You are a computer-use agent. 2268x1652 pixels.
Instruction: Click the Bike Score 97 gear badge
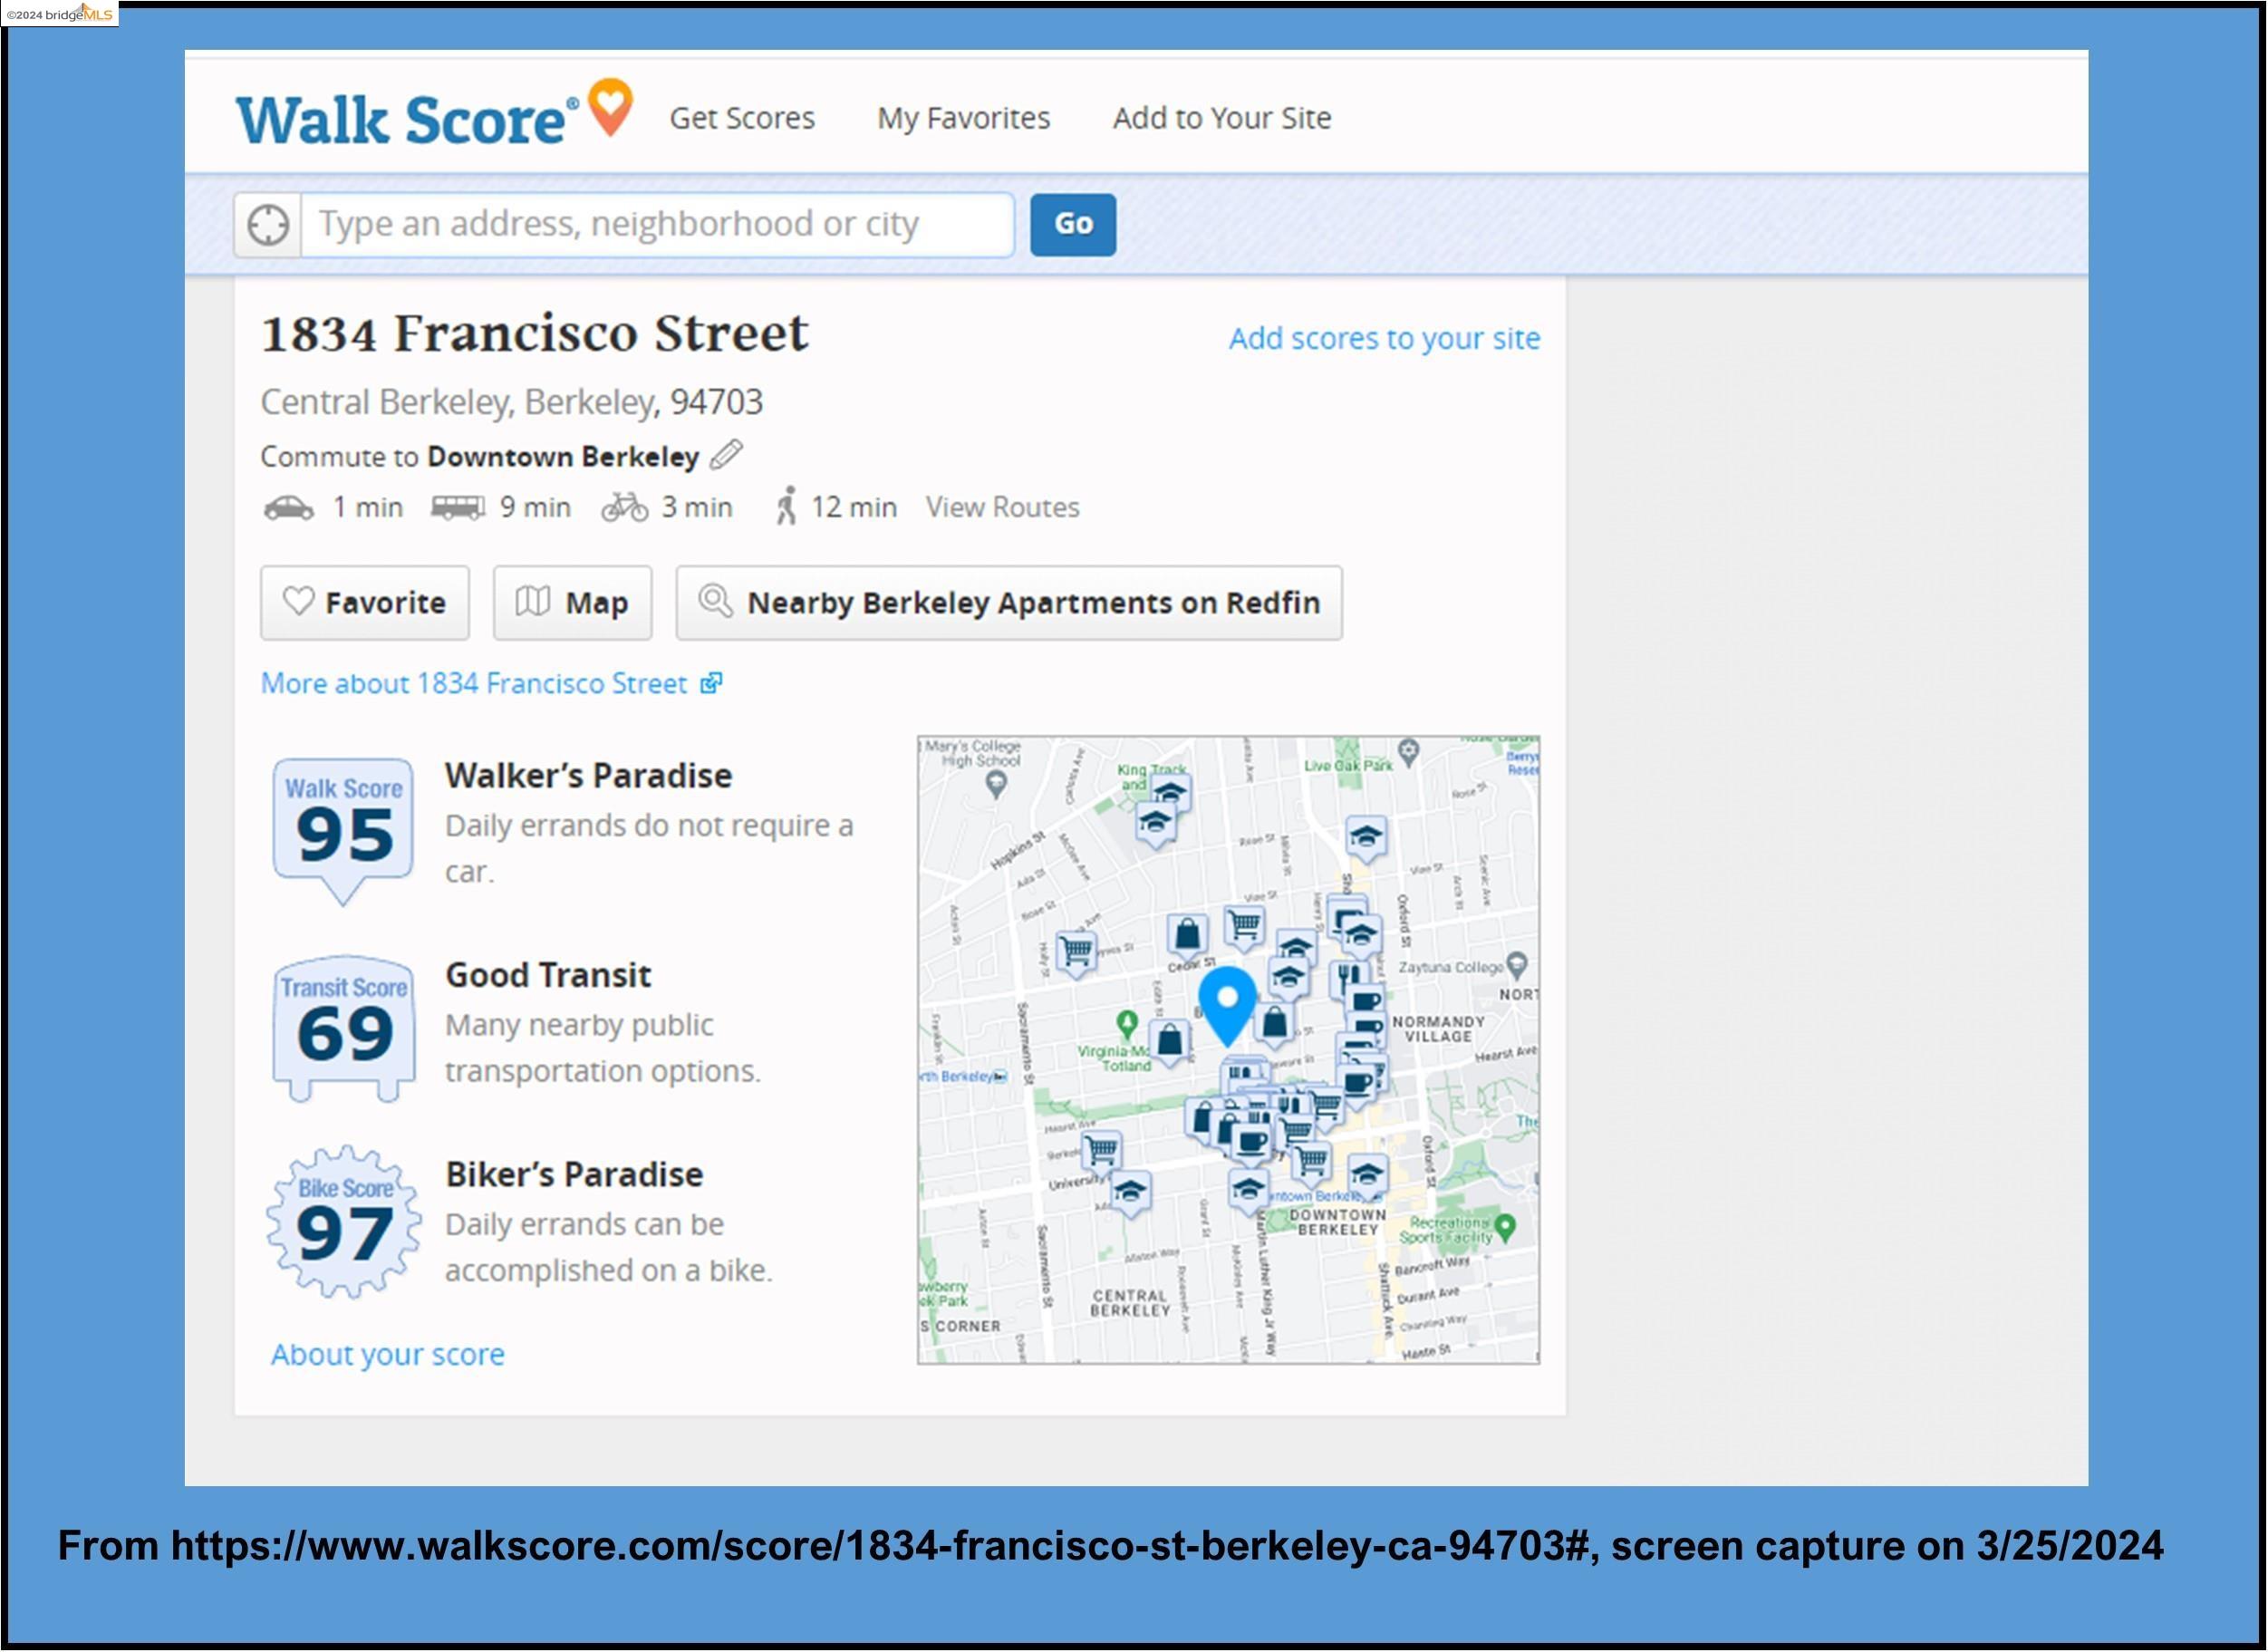click(343, 1223)
